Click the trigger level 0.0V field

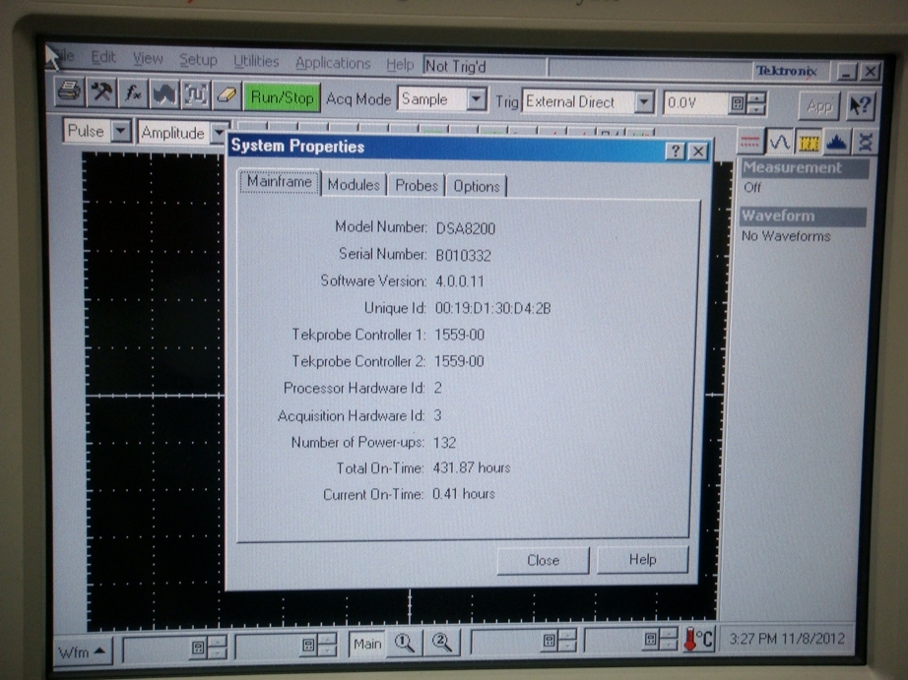(x=695, y=103)
